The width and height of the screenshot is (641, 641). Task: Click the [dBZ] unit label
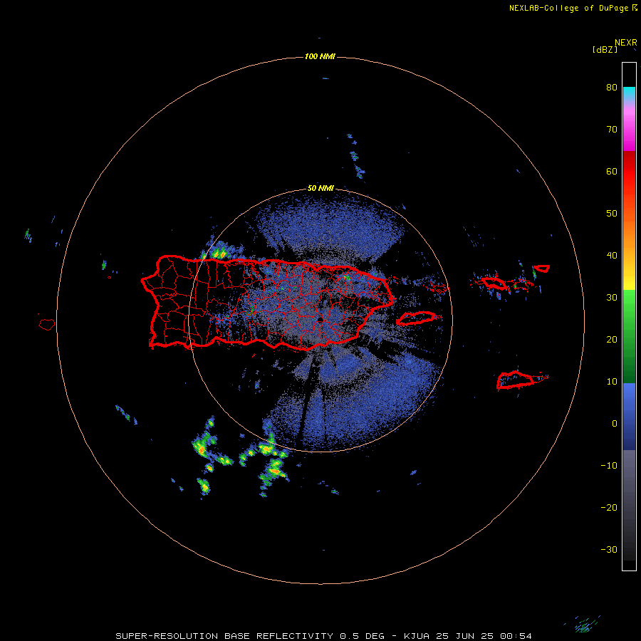click(x=605, y=49)
